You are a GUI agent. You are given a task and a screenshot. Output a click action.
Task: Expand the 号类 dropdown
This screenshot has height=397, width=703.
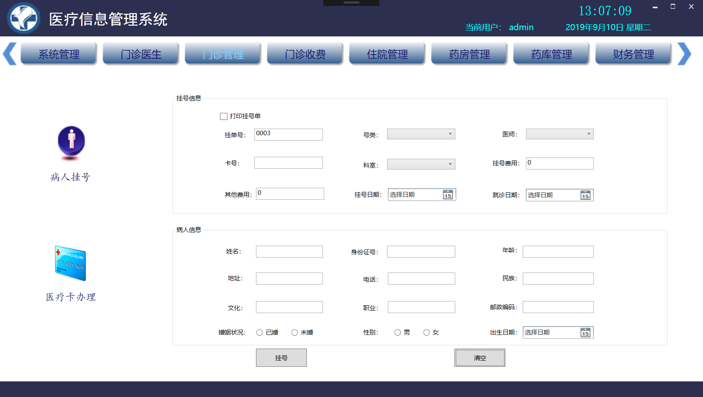click(x=421, y=134)
